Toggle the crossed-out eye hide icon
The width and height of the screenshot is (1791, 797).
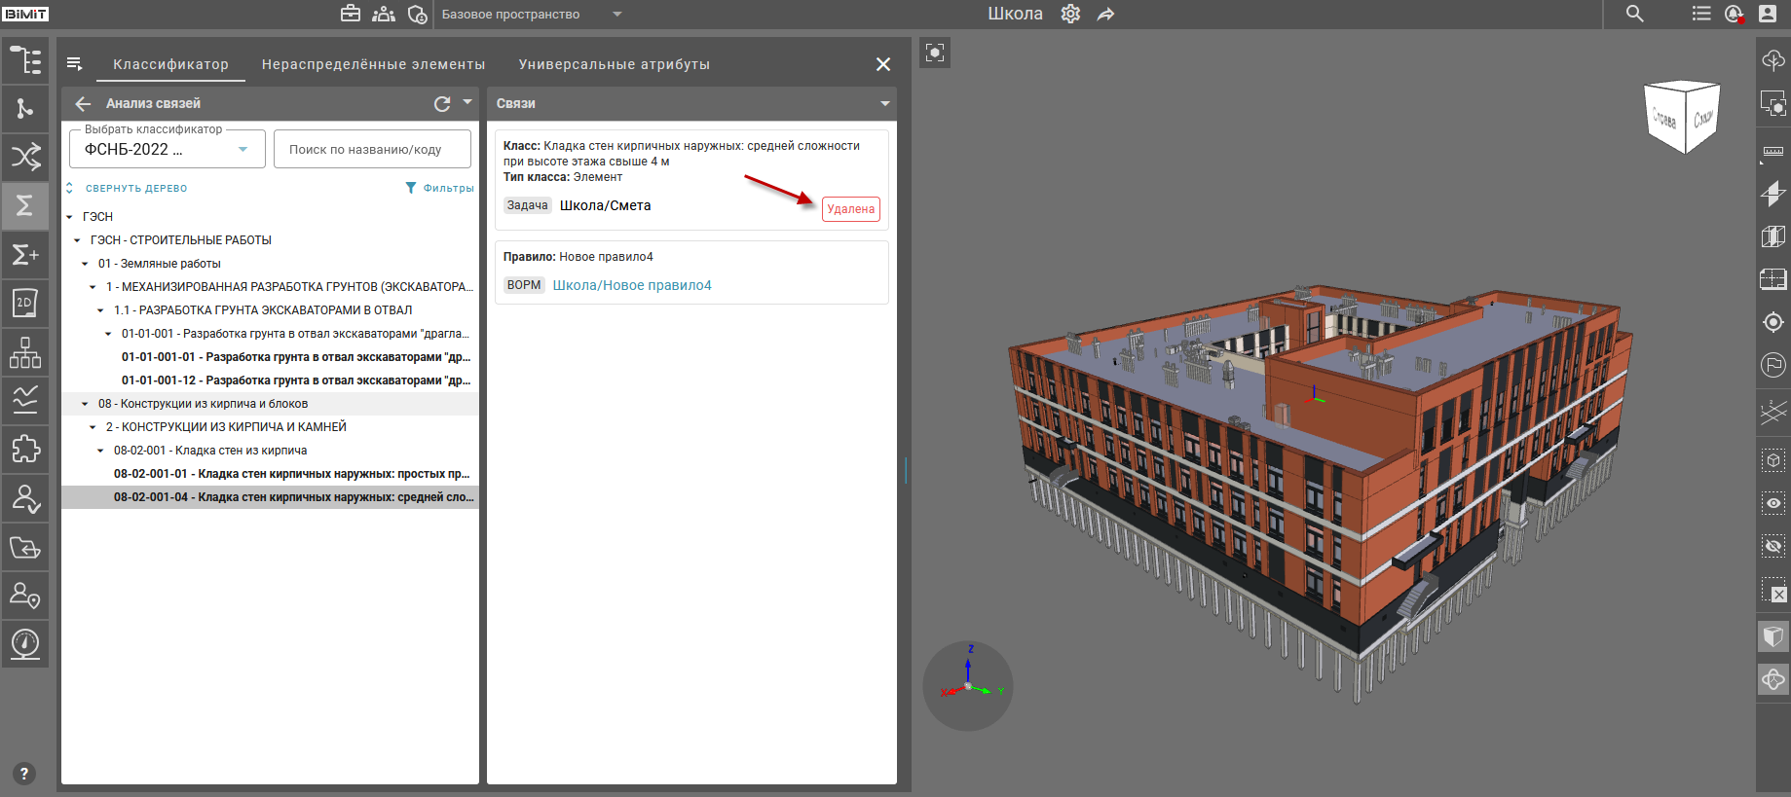(1773, 546)
